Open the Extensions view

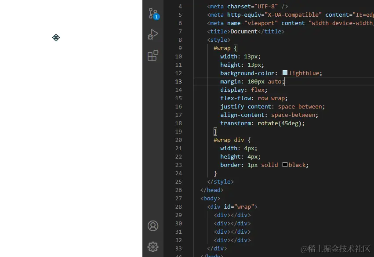point(153,55)
